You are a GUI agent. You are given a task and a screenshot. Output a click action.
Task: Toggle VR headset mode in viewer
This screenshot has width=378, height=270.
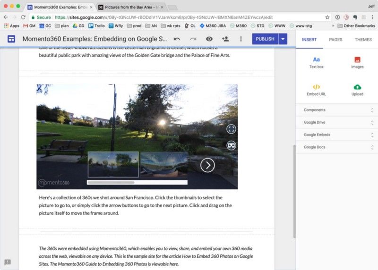pos(231,145)
